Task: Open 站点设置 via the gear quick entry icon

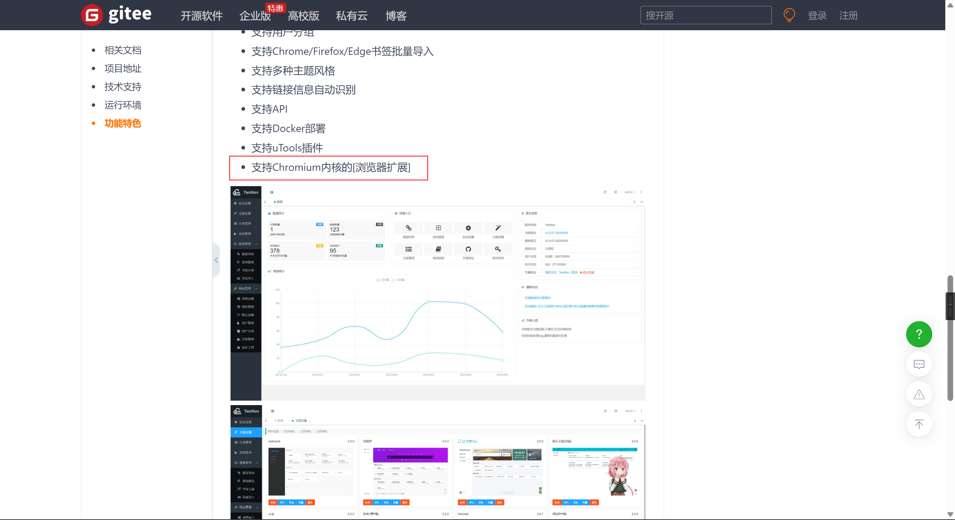Action: coord(468,228)
